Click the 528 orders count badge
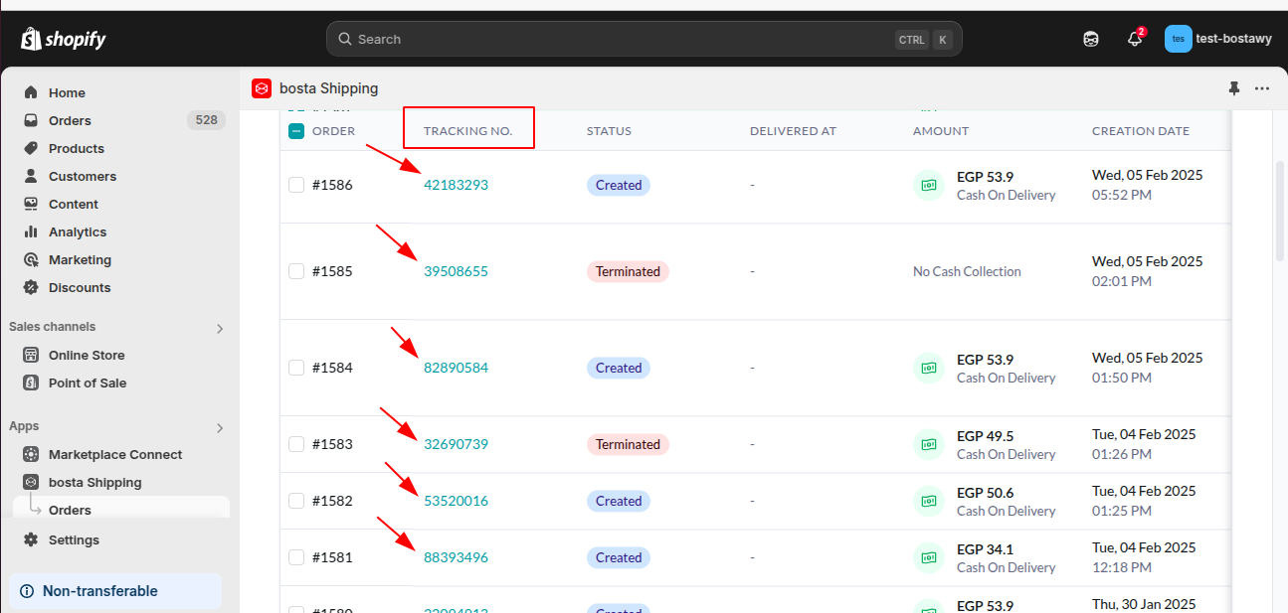The width and height of the screenshot is (1288, 613). [x=206, y=120]
